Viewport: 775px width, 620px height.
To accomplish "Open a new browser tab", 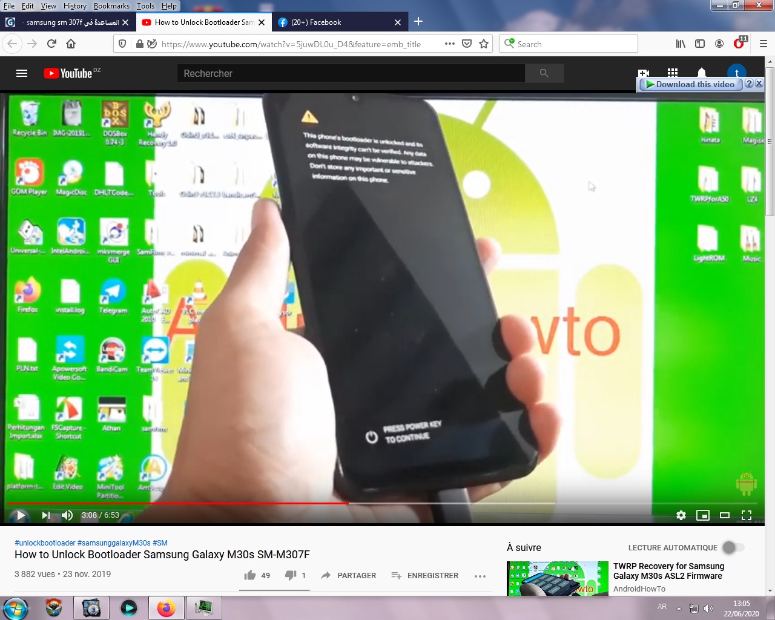I will (418, 22).
